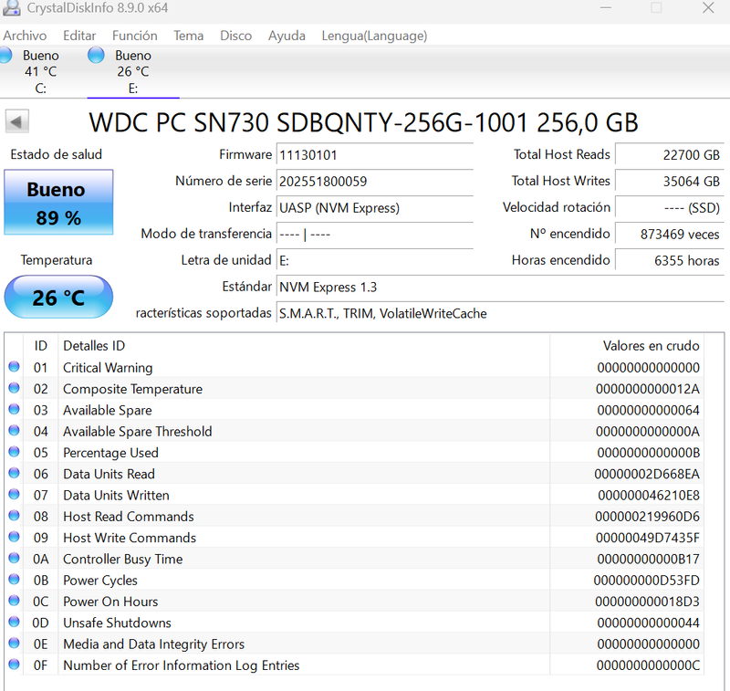Click status orb for Error Information Log Entries
Viewport: 730px width, 691px height.
coord(14,665)
